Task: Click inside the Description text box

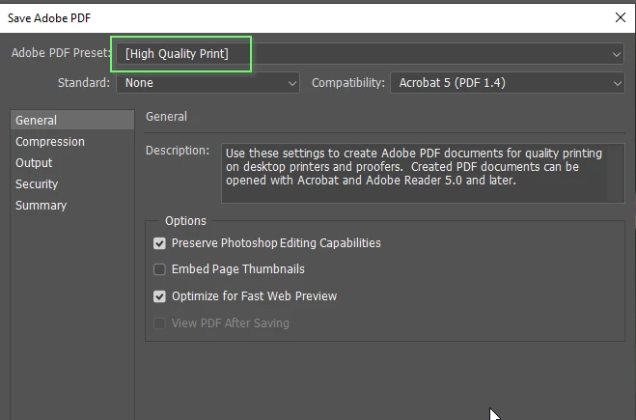Action: tap(423, 173)
